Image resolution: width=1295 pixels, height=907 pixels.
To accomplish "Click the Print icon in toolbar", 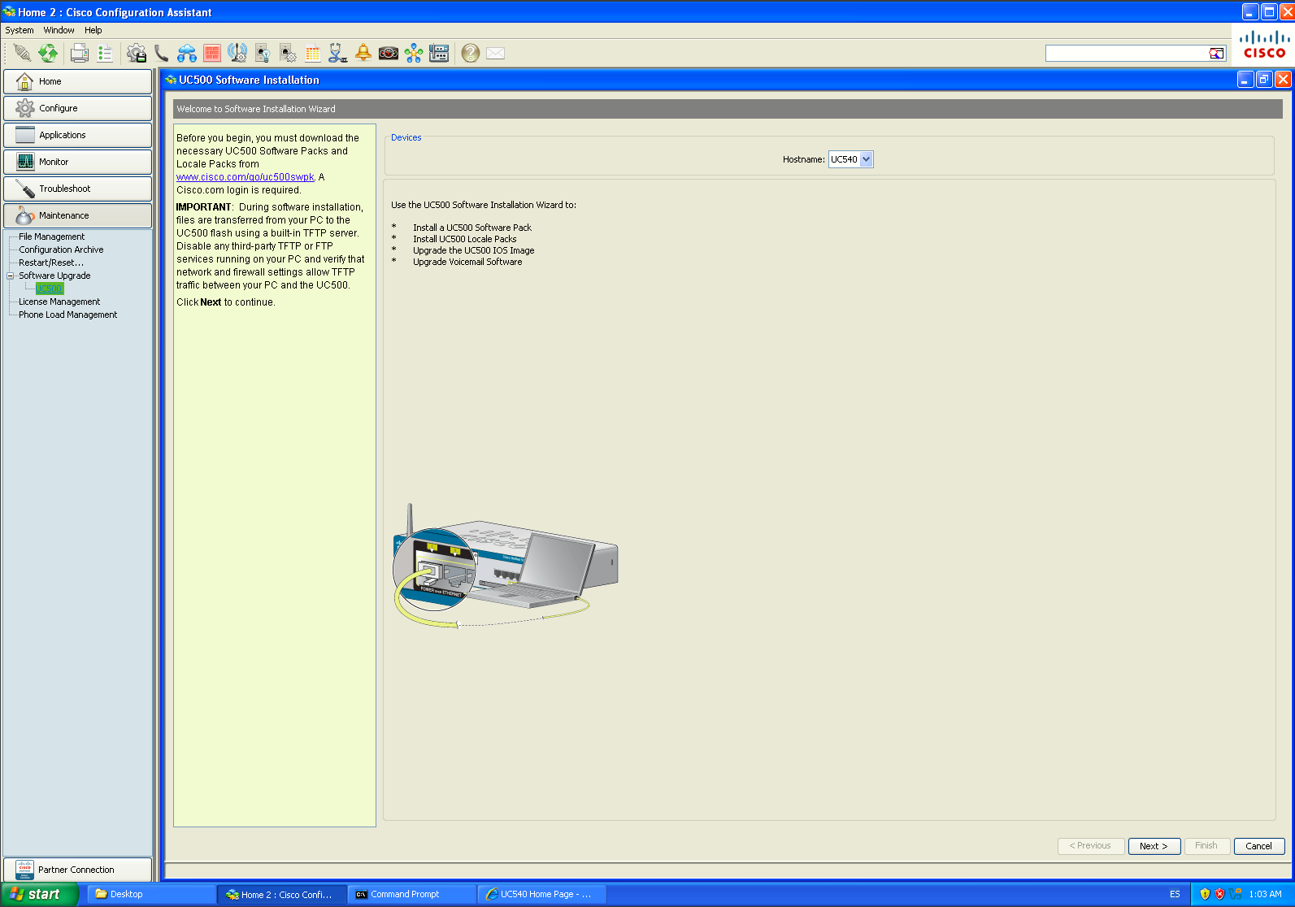I will pyautogui.click(x=79, y=54).
